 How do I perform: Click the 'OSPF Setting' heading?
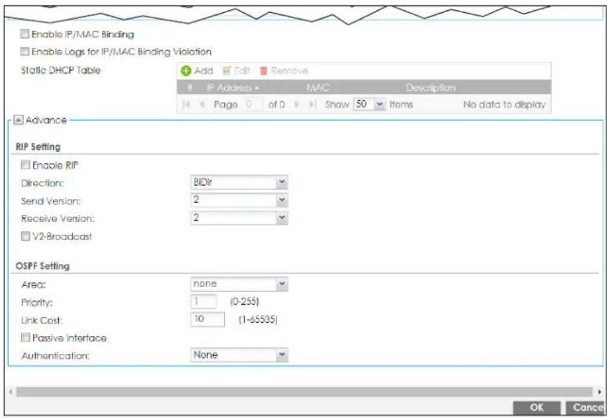[43, 266]
